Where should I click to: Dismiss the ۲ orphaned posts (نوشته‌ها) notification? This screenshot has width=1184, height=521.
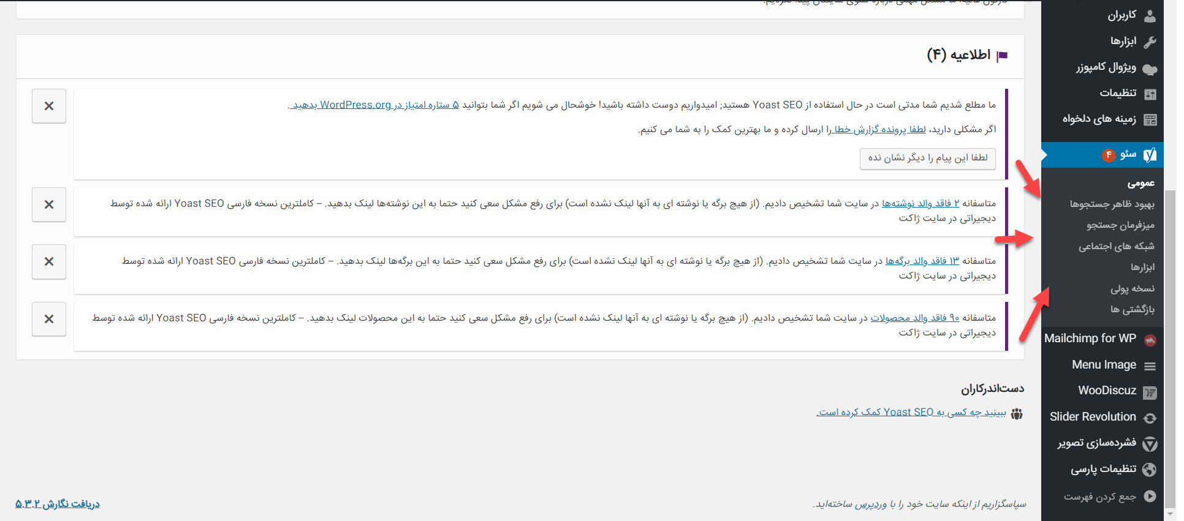tap(49, 204)
